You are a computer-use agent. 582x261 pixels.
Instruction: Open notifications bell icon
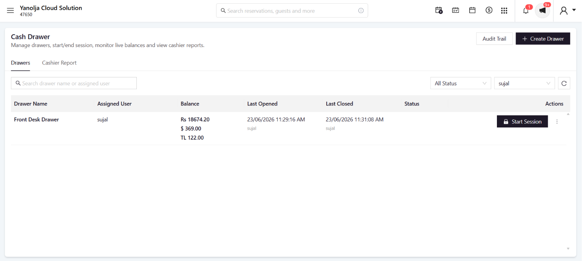pos(526,11)
